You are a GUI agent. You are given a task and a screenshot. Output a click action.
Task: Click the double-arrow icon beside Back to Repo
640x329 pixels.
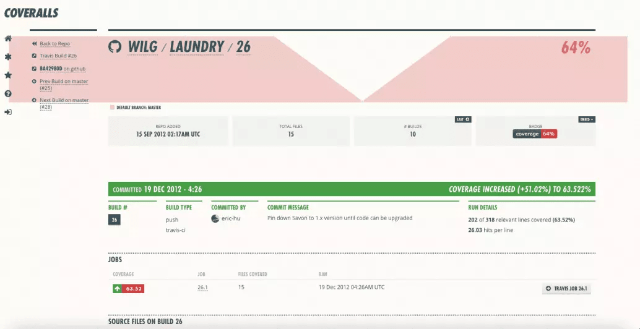point(34,44)
